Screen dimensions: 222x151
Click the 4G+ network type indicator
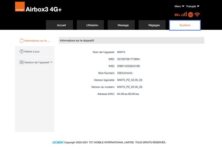177,15
